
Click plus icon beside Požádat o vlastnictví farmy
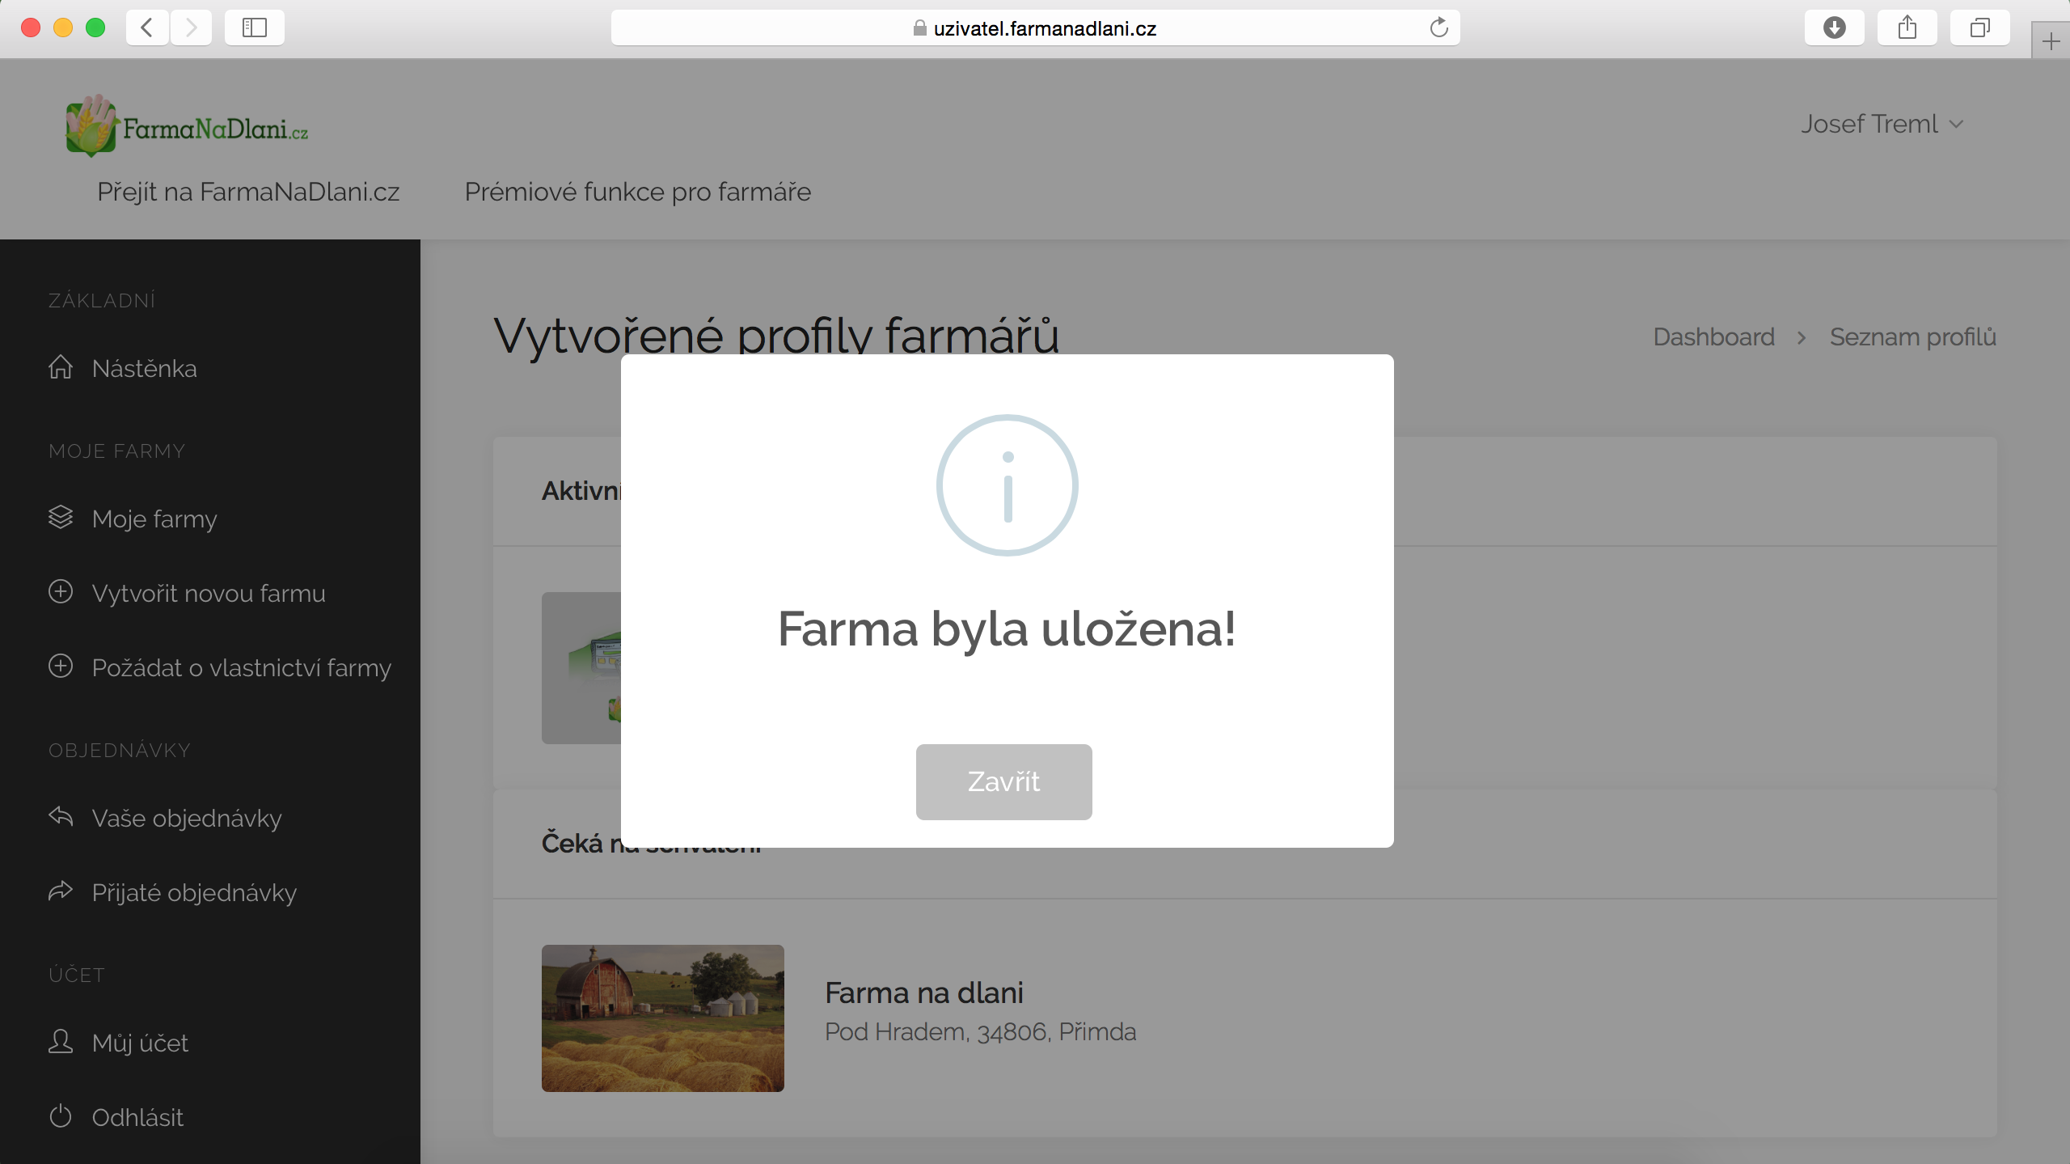tap(61, 666)
